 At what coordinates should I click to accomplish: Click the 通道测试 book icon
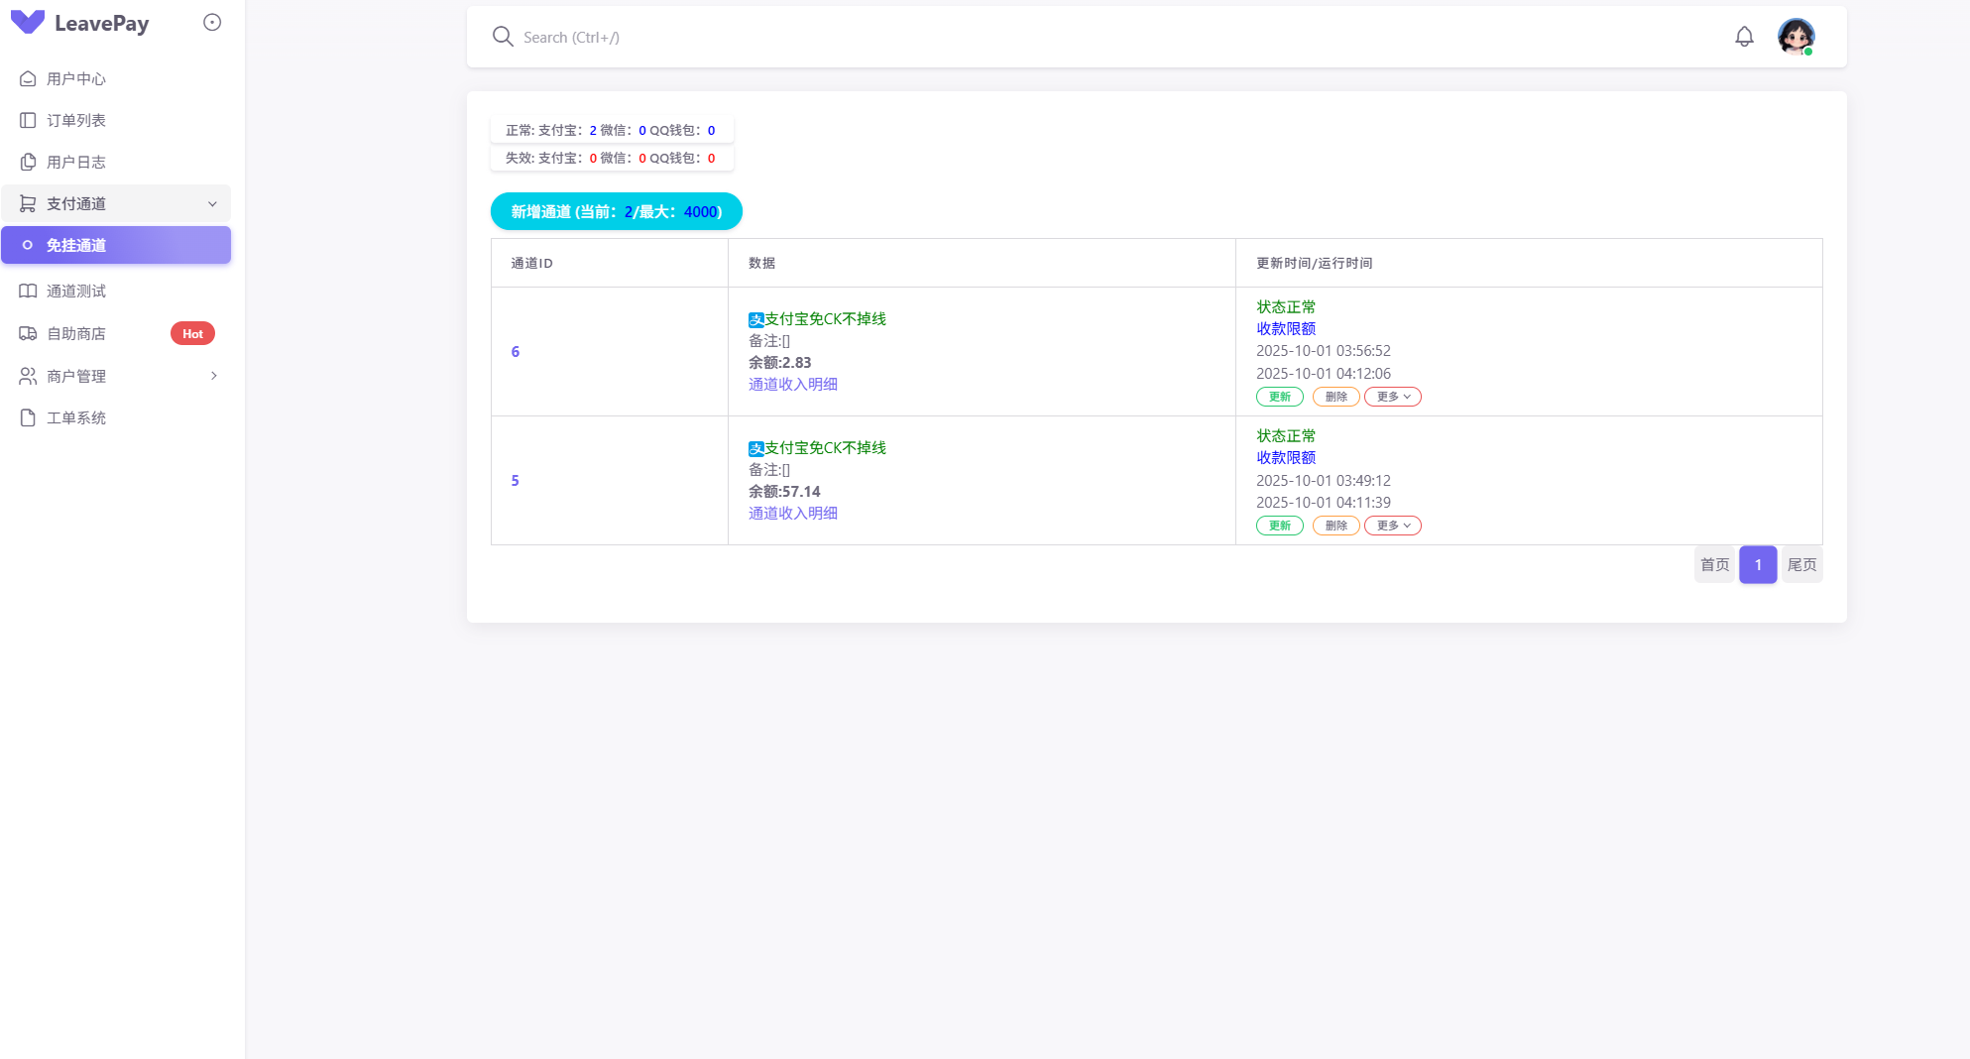pyautogui.click(x=28, y=291)
